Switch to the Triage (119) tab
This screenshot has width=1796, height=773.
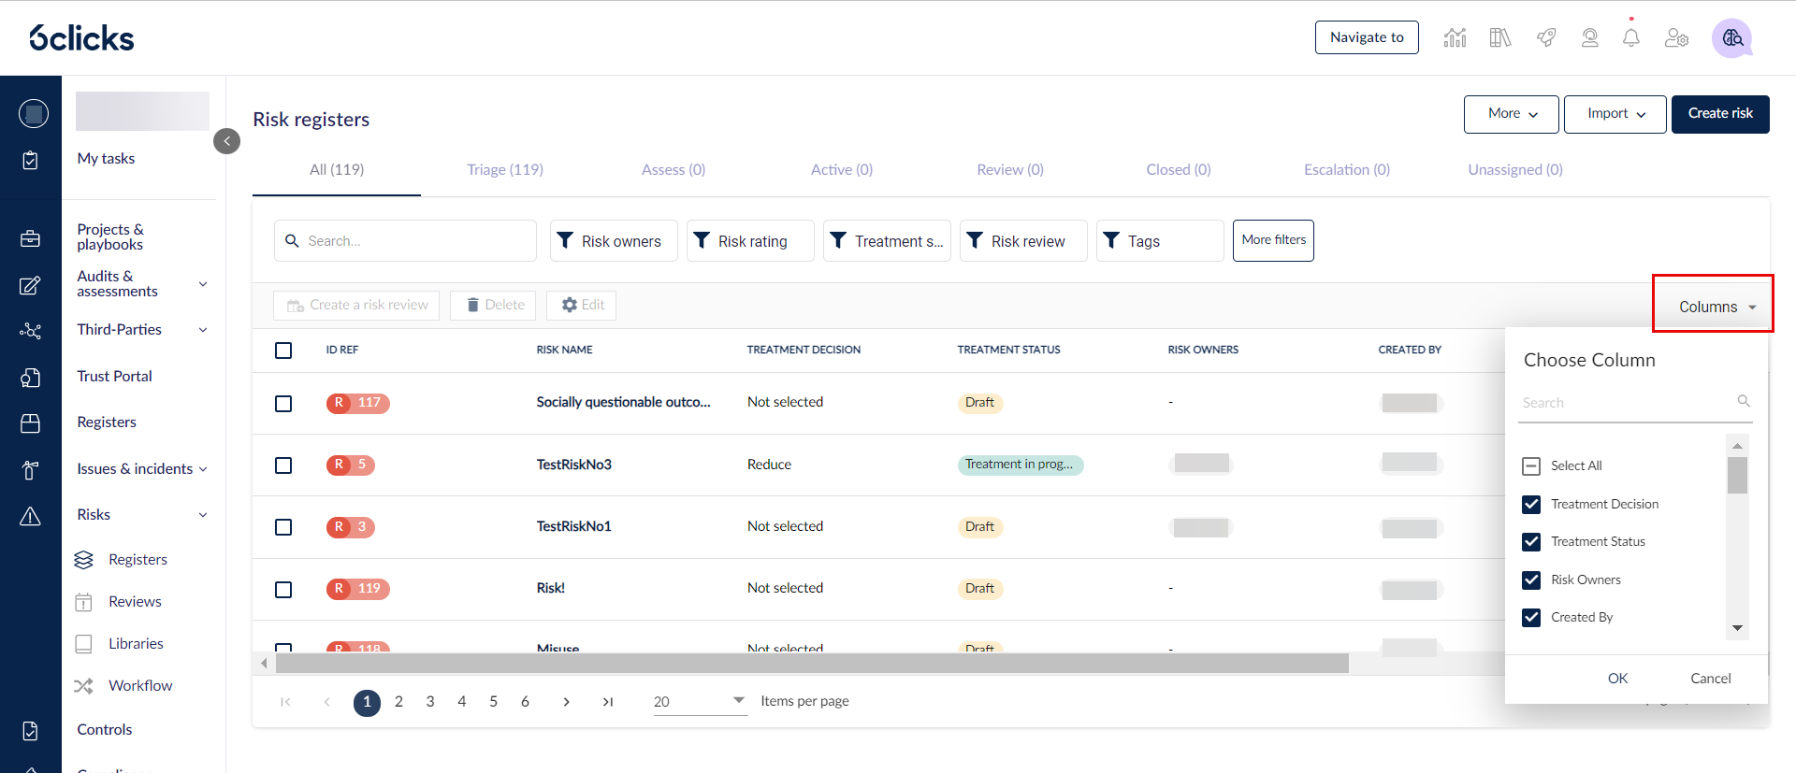[505, 169]
